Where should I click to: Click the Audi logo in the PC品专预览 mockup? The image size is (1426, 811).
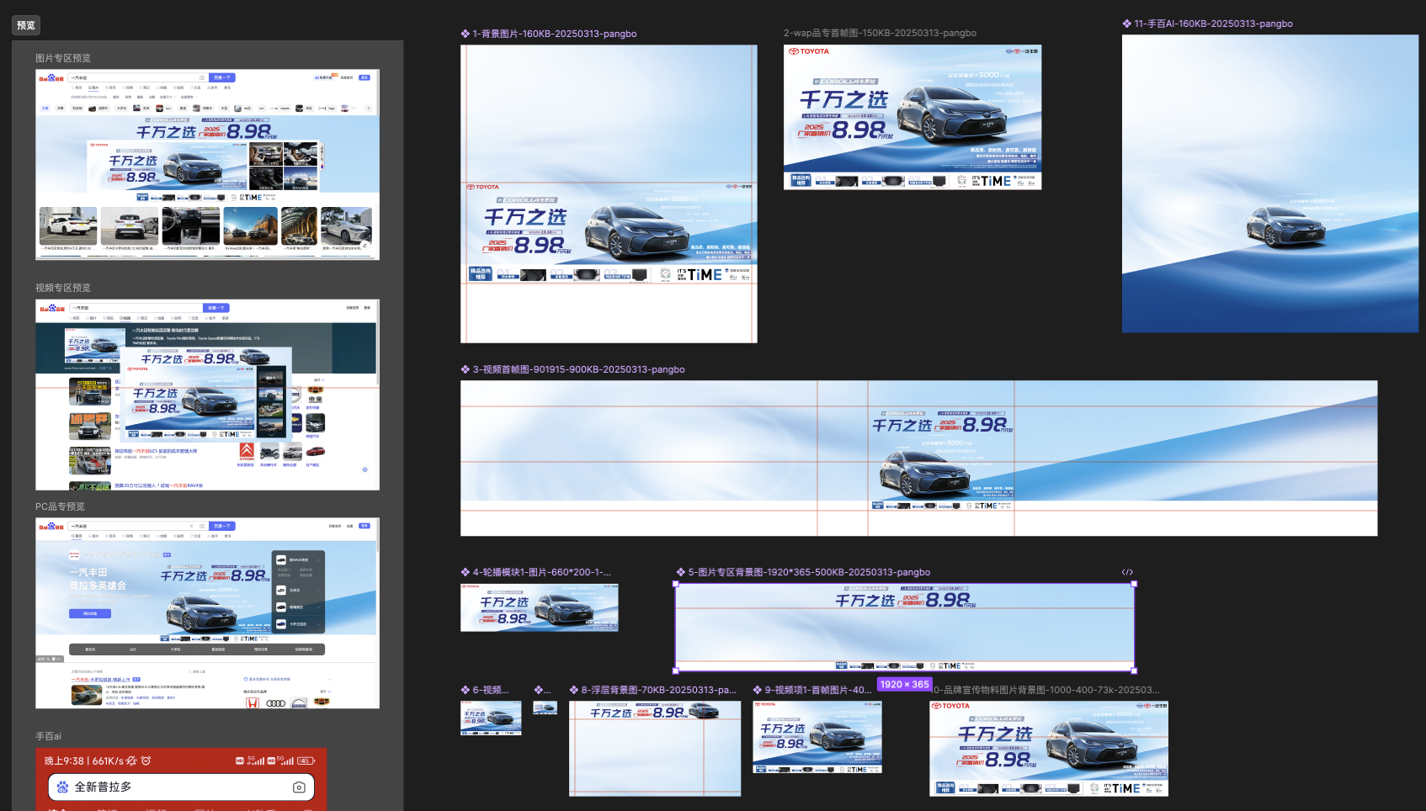point(275,703)
